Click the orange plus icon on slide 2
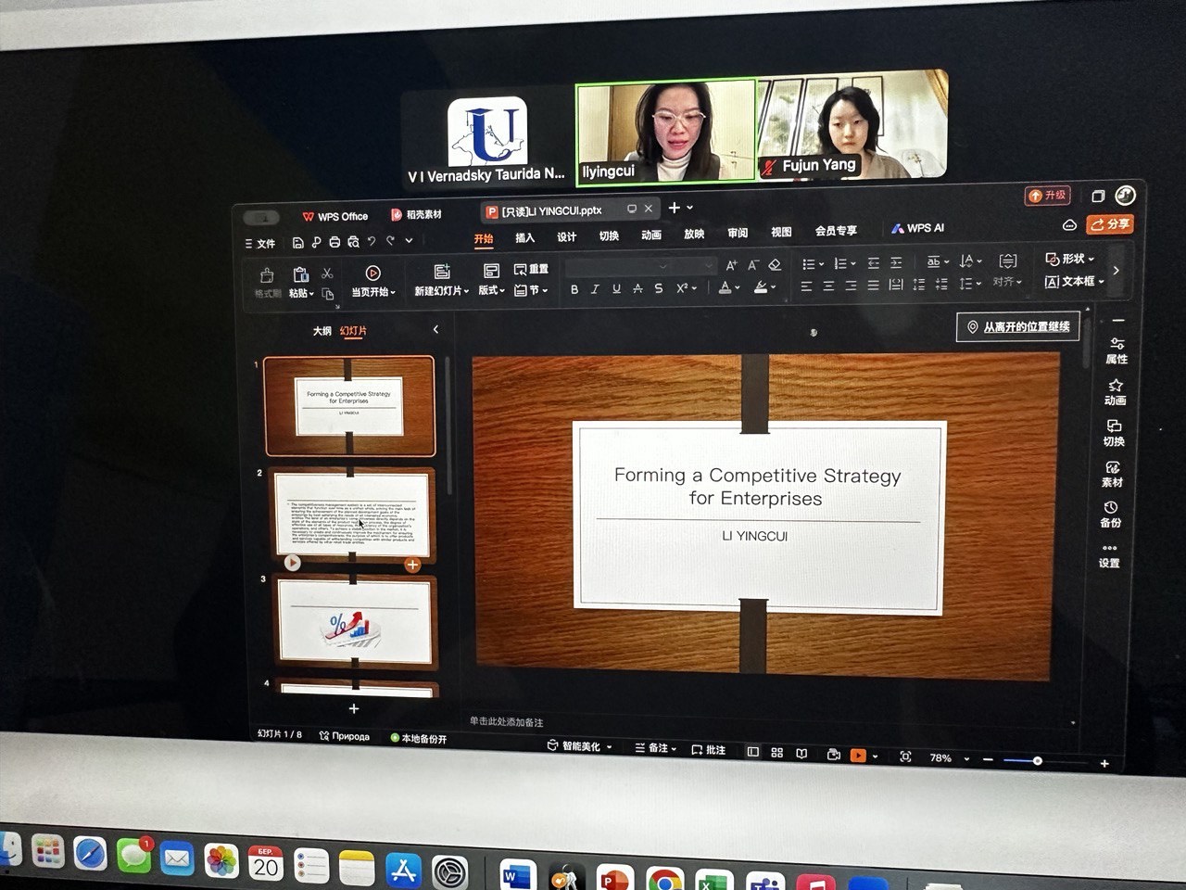 point(412,565)
